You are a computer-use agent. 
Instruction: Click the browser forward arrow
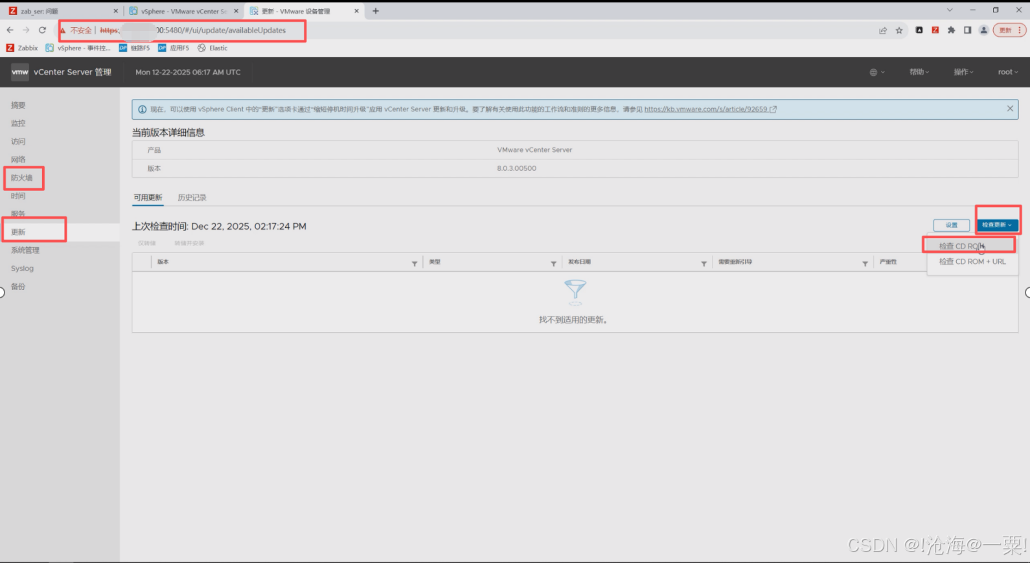[x=26, y=30]
